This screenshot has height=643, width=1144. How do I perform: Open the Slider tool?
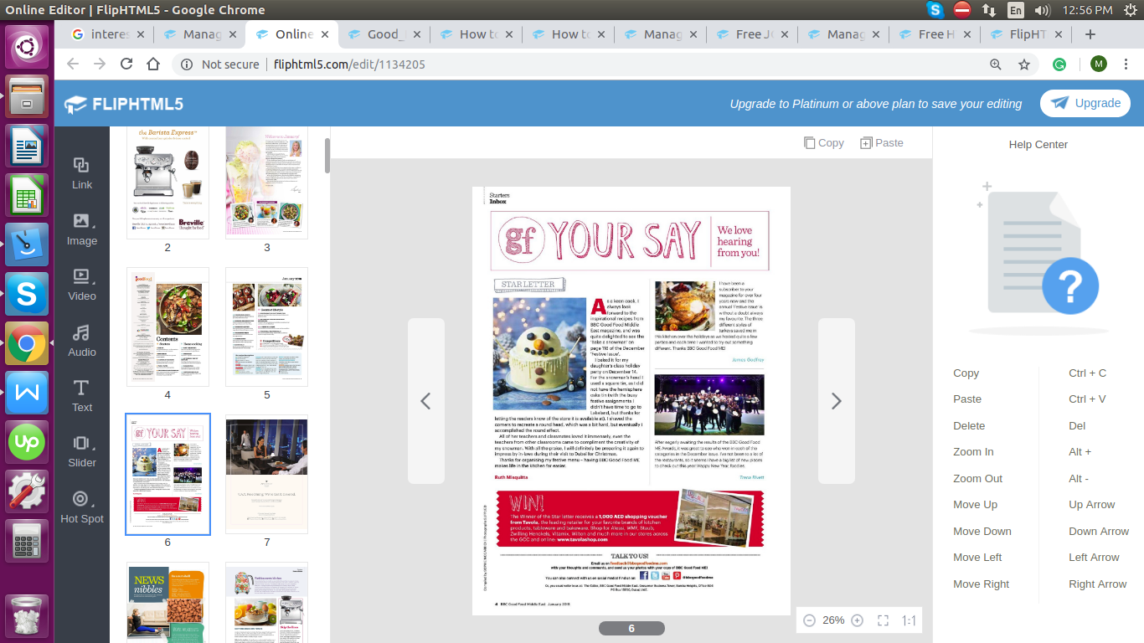[81, 451]
